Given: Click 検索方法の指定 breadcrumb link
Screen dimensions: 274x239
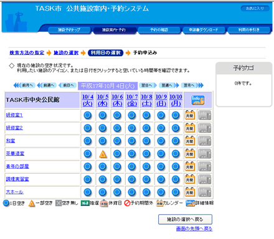Looking at the screenshot, I should tap(27, 53).
